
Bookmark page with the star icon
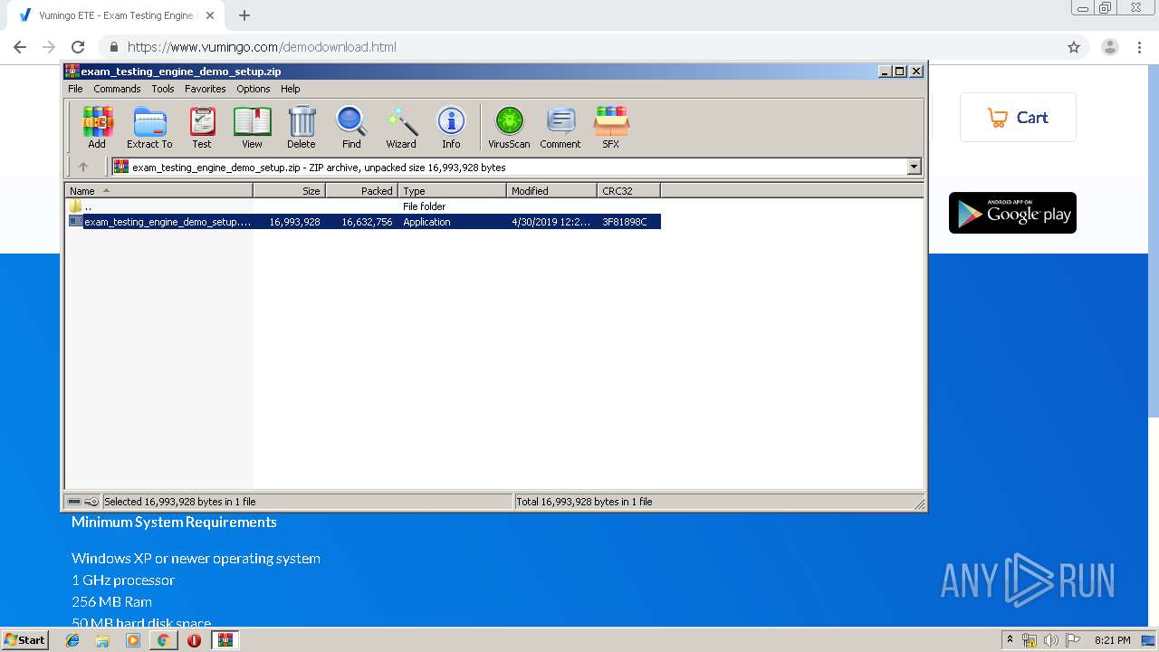coord(1074,47)
